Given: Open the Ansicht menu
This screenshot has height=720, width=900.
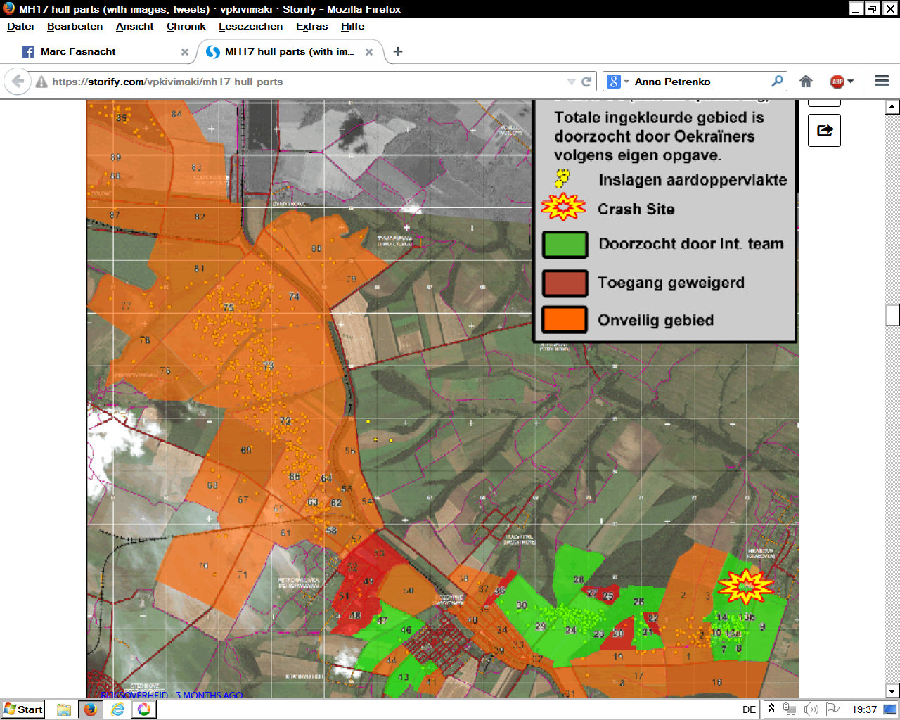Looking at the screenshot, I should tap(134, 26).
